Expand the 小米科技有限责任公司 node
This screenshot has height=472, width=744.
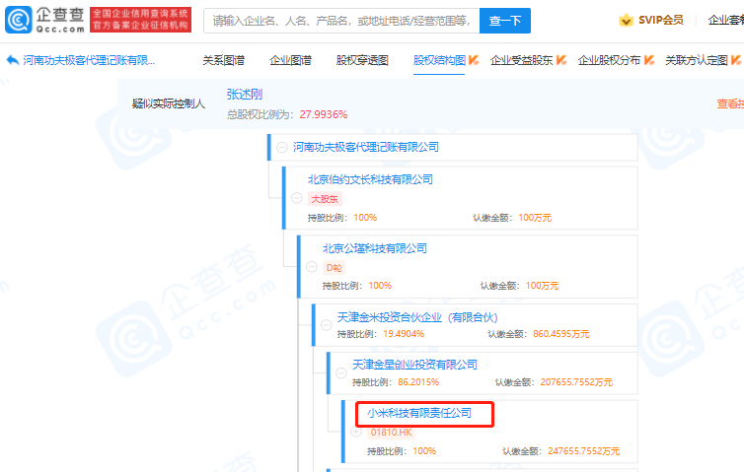(356, 432)
